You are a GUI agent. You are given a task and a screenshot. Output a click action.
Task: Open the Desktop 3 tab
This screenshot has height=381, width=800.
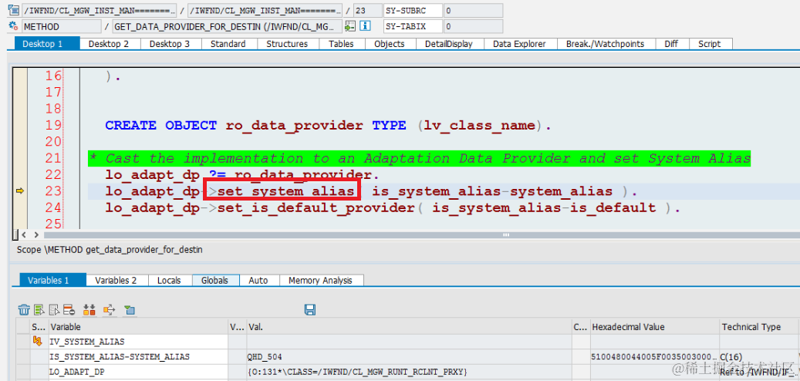tap(171, 45)
